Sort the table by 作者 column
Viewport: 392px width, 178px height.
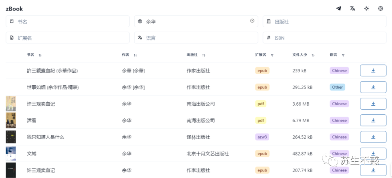click(135, 55)
